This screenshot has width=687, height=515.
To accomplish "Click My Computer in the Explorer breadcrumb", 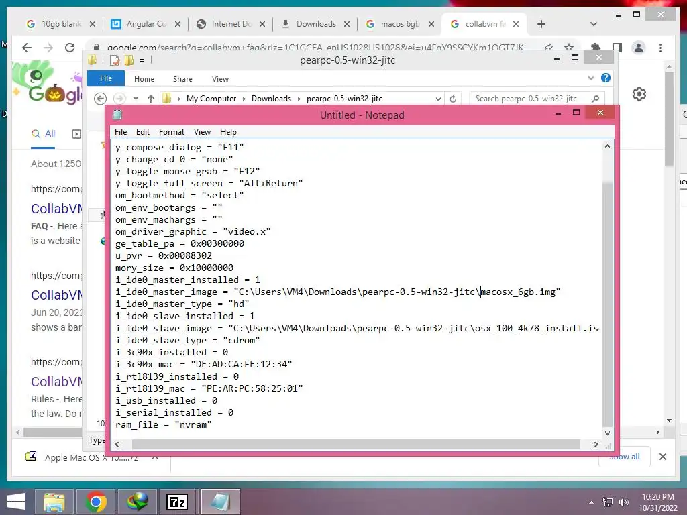I will click(x=211, y=99).
